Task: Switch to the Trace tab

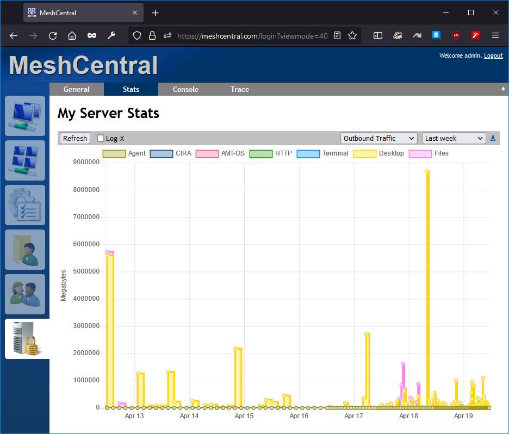Action: 239,89
